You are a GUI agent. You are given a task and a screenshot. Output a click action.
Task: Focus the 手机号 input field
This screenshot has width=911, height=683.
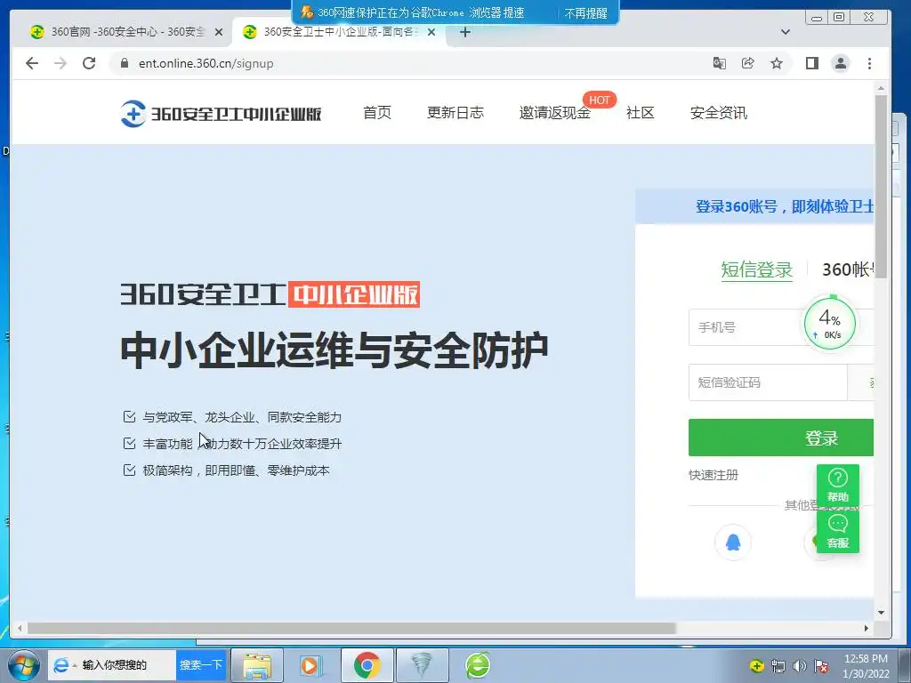781,327
